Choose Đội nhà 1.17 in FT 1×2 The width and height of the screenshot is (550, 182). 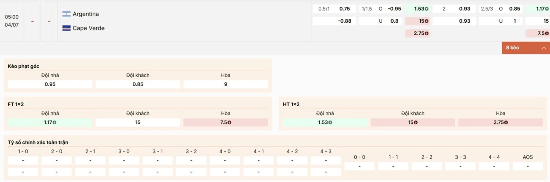click(50, 123)
